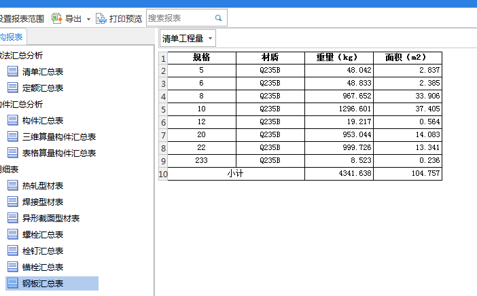477x296 pixels.
Task: Click the icon beside 热轧型材表
Action: pos(12,185)
